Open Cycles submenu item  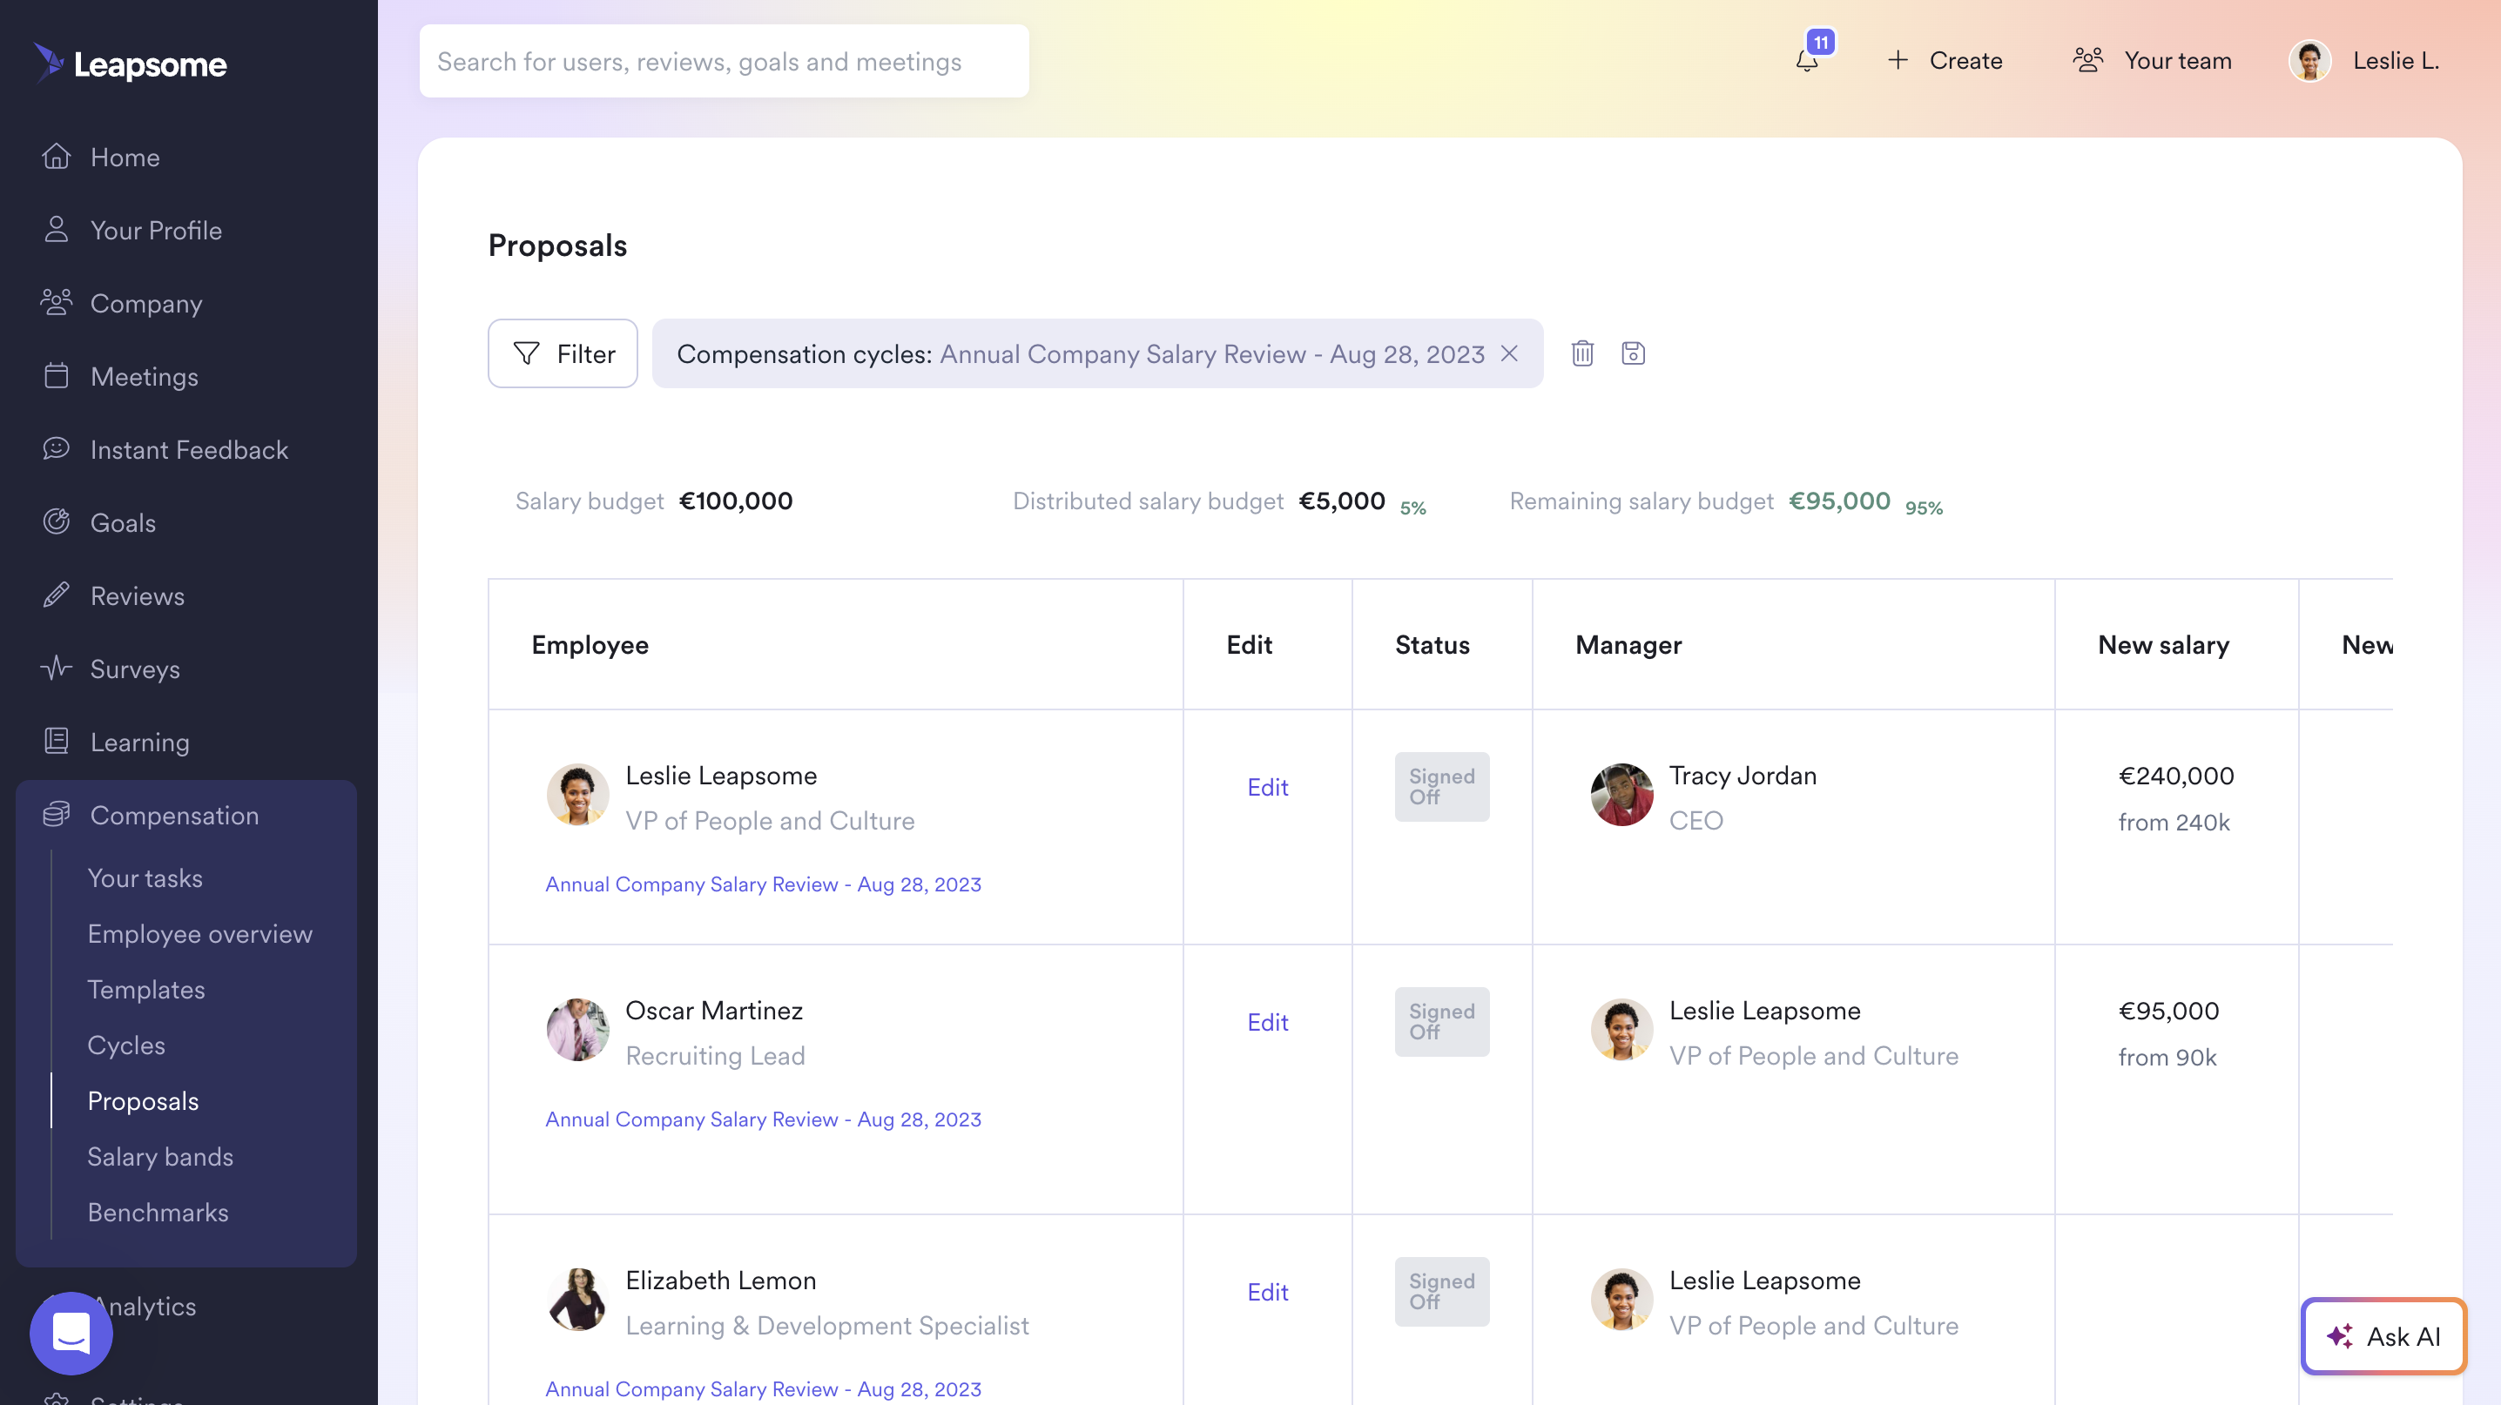pyautogui.click(x=126, y=1045)
